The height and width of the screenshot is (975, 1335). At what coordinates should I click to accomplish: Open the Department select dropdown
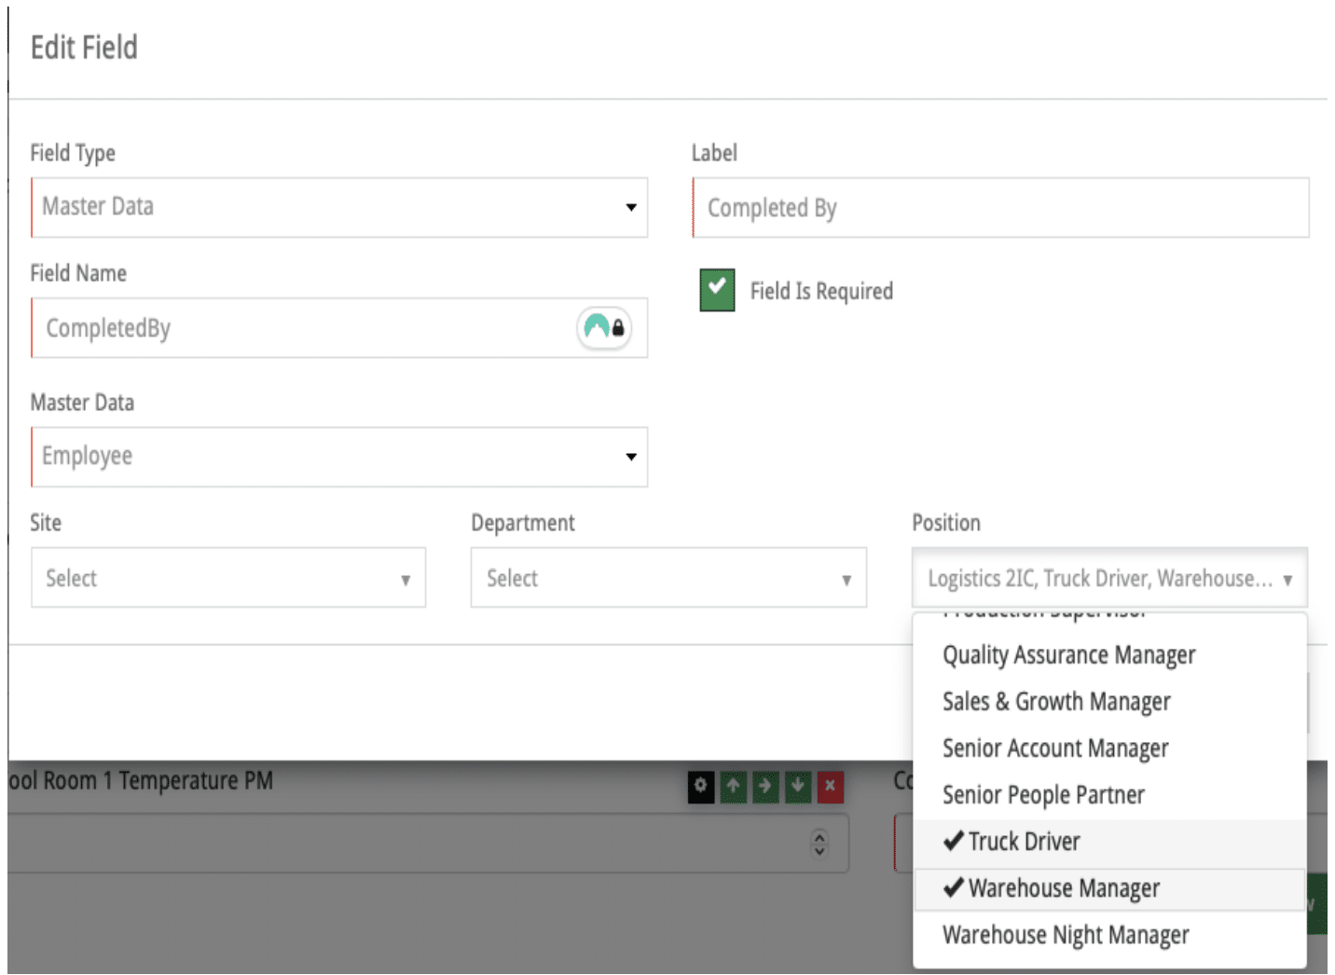tap(668, 579)
